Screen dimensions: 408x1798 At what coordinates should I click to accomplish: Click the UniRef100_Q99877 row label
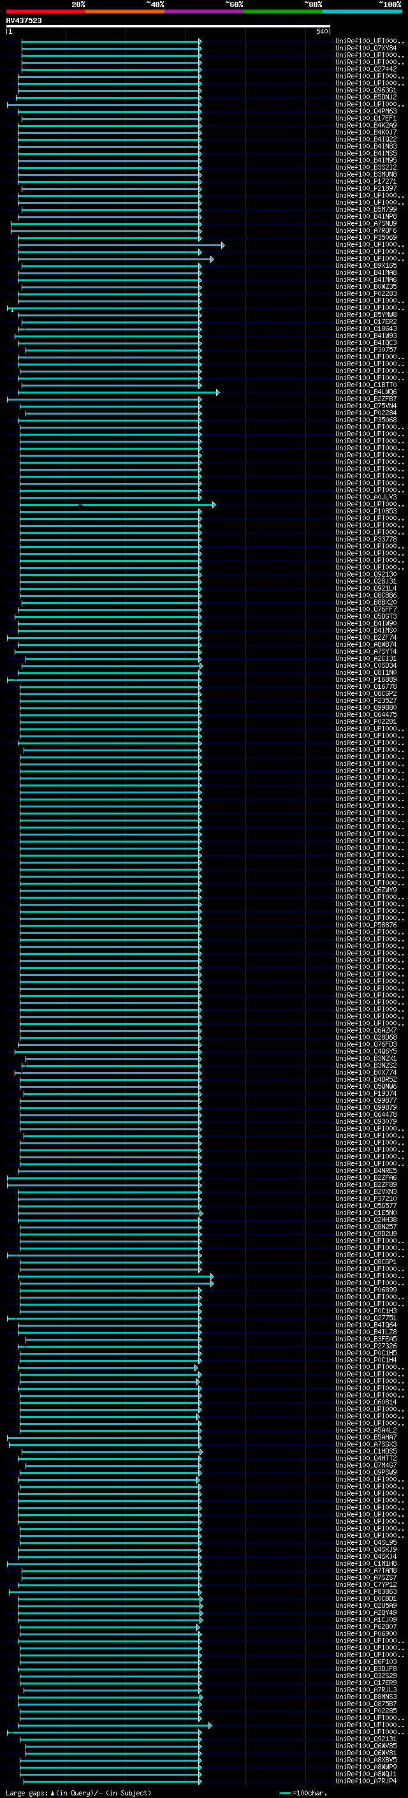[366, 1100]
